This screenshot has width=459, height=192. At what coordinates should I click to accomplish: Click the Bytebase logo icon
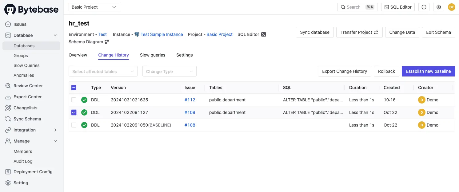10,10
